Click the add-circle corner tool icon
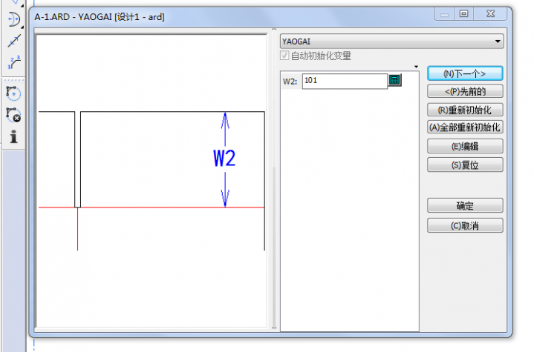Screen dimensions: 534x352 pyautogui.click(x=13, y=93)
